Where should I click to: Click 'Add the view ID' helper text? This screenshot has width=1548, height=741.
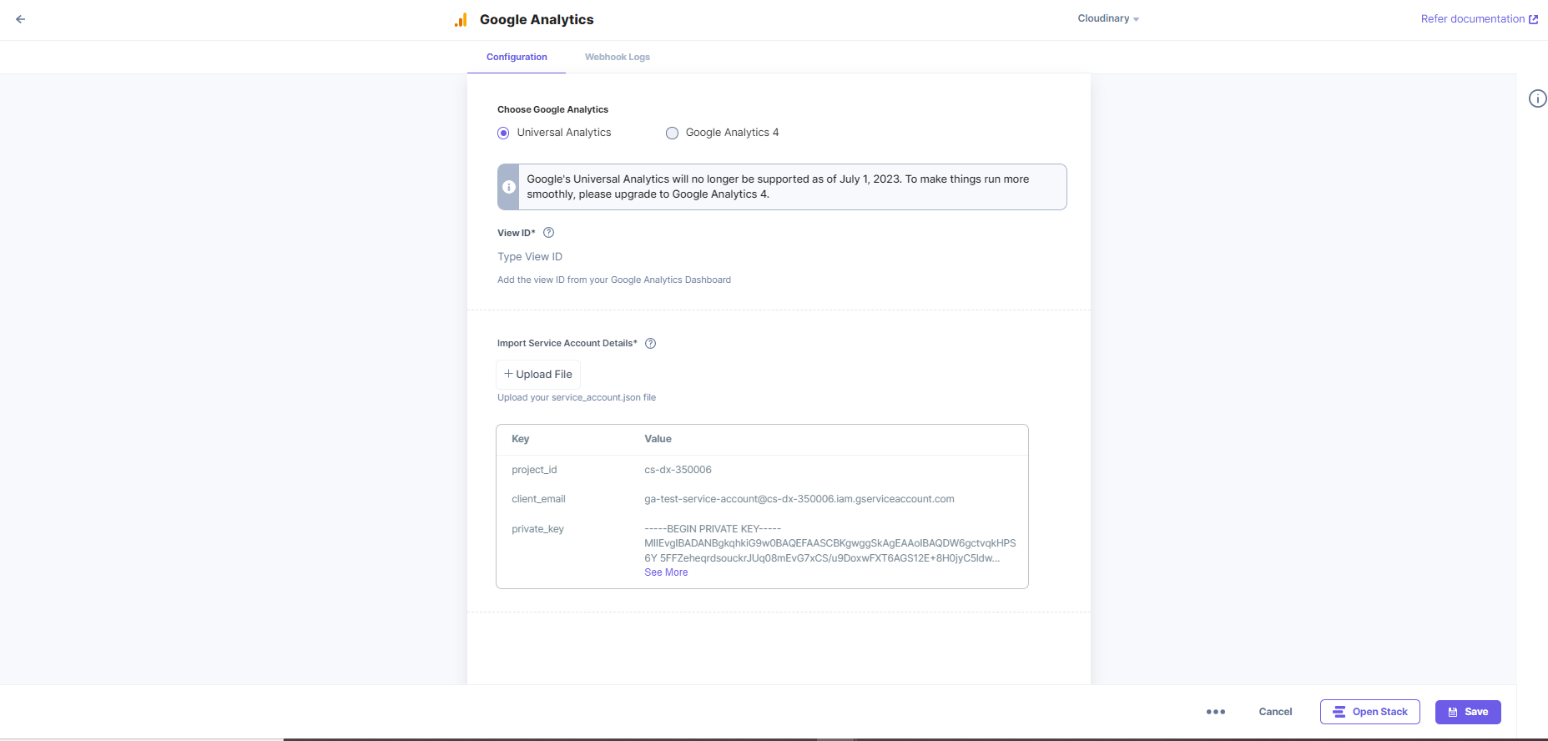tap(614, 280)
